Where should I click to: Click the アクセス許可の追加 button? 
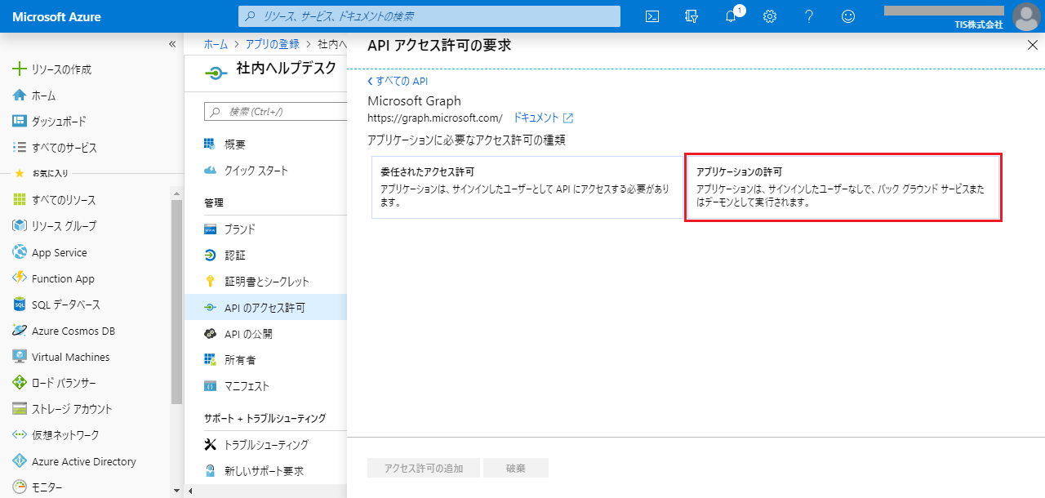424,468
